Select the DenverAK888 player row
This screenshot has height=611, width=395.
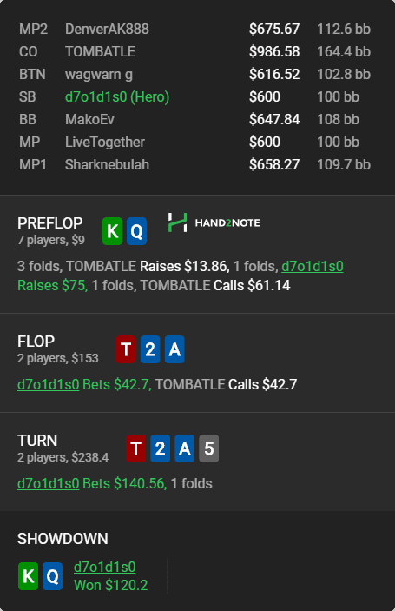pyautogui.click(x=194, y=29)
